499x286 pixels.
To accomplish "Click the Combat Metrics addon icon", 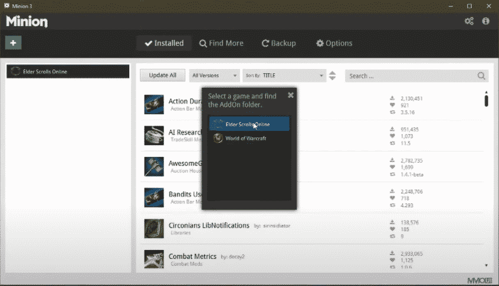I will coord(154,259).
